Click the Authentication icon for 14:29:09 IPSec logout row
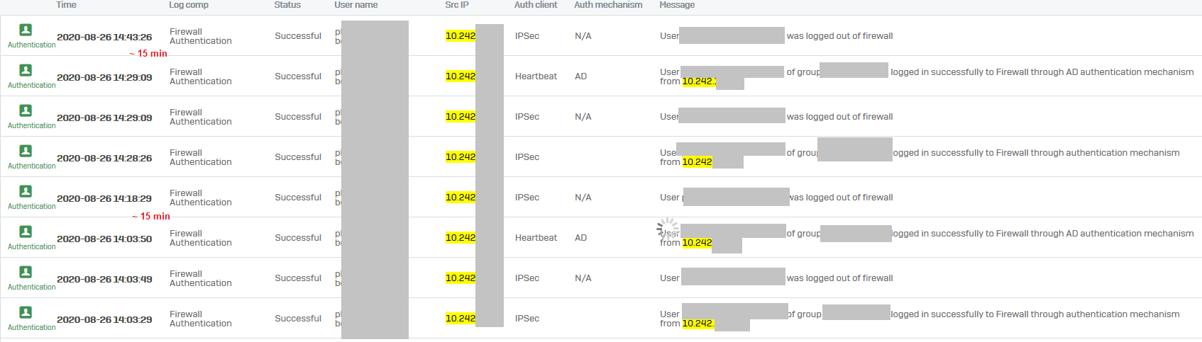The height and width of the screenshot is (342, 1202). pos(26,110)
